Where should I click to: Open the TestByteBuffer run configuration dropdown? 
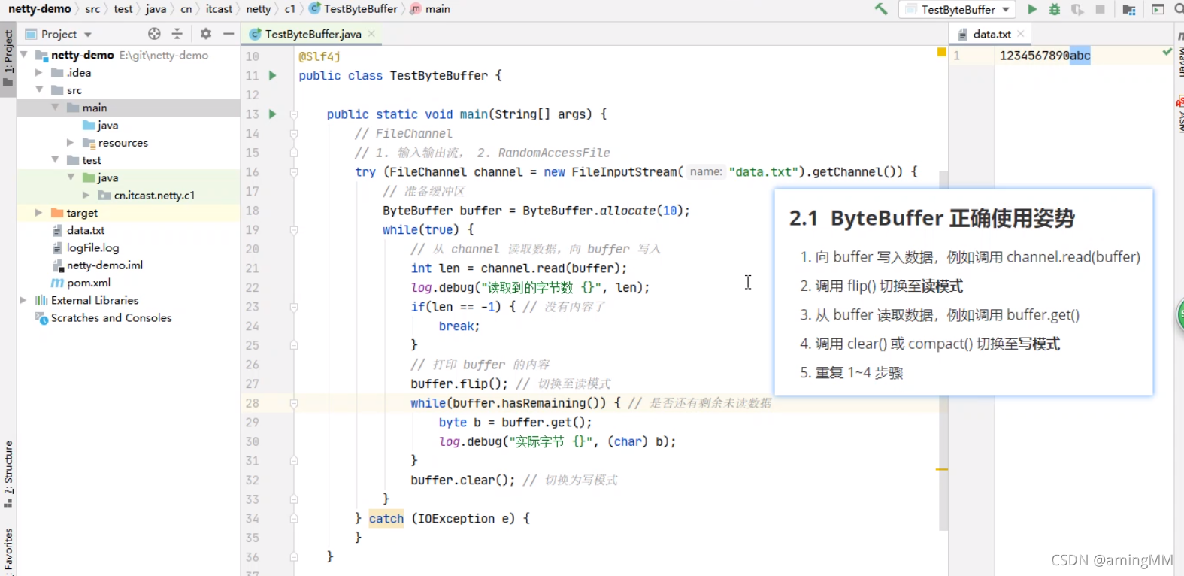(x=958, y=9)
